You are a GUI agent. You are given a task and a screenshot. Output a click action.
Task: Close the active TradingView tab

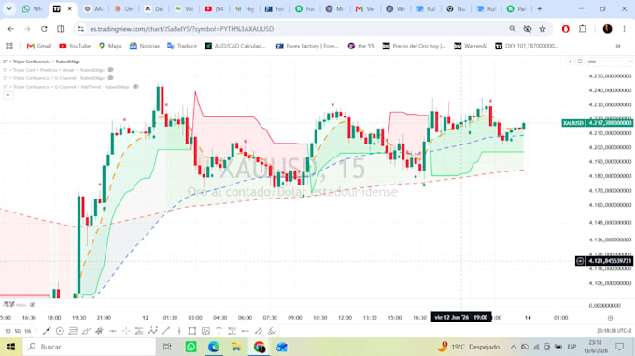tap(70, 8)
